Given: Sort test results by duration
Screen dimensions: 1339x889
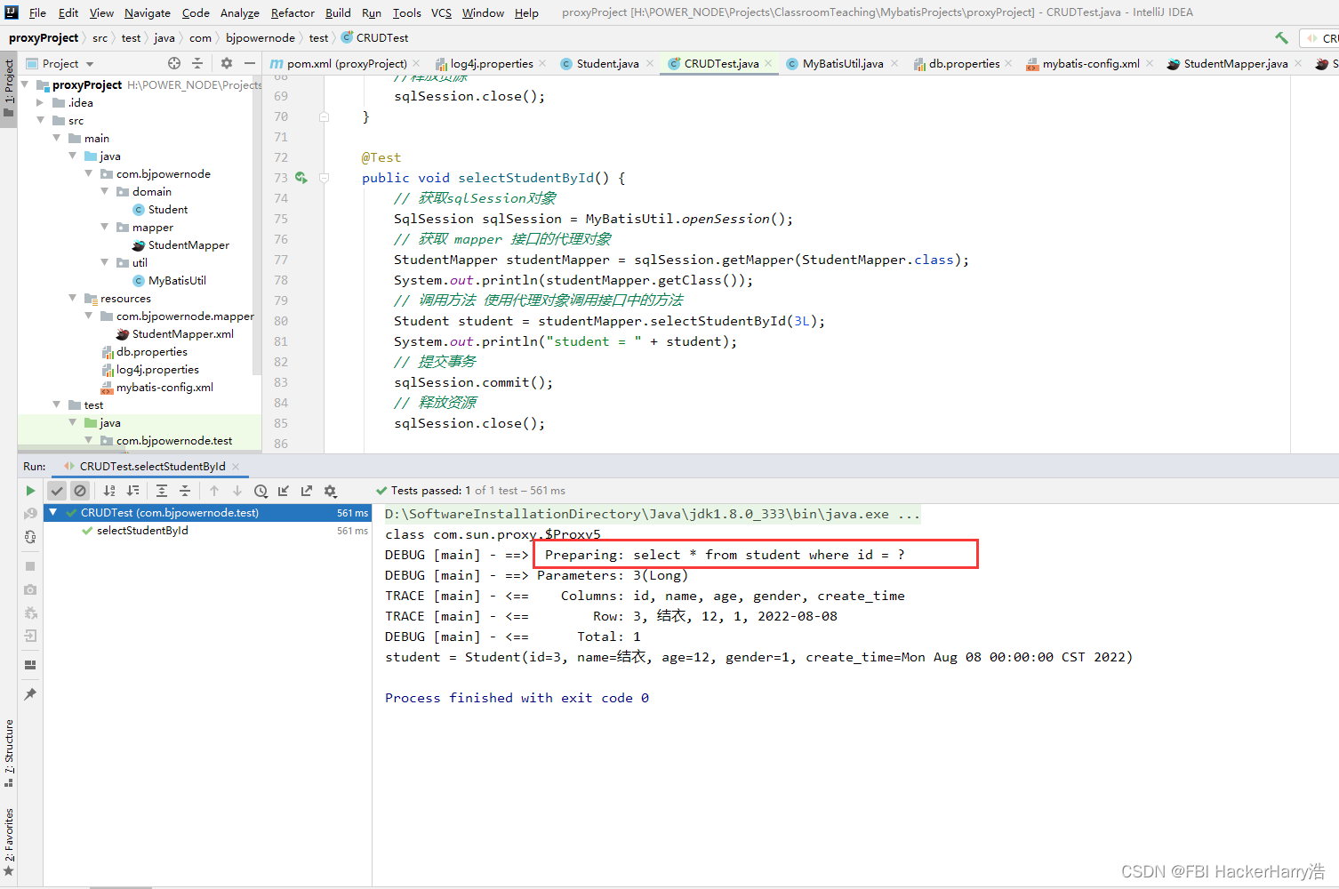Looking at the screenshot, I should click(x=132, y=491).
